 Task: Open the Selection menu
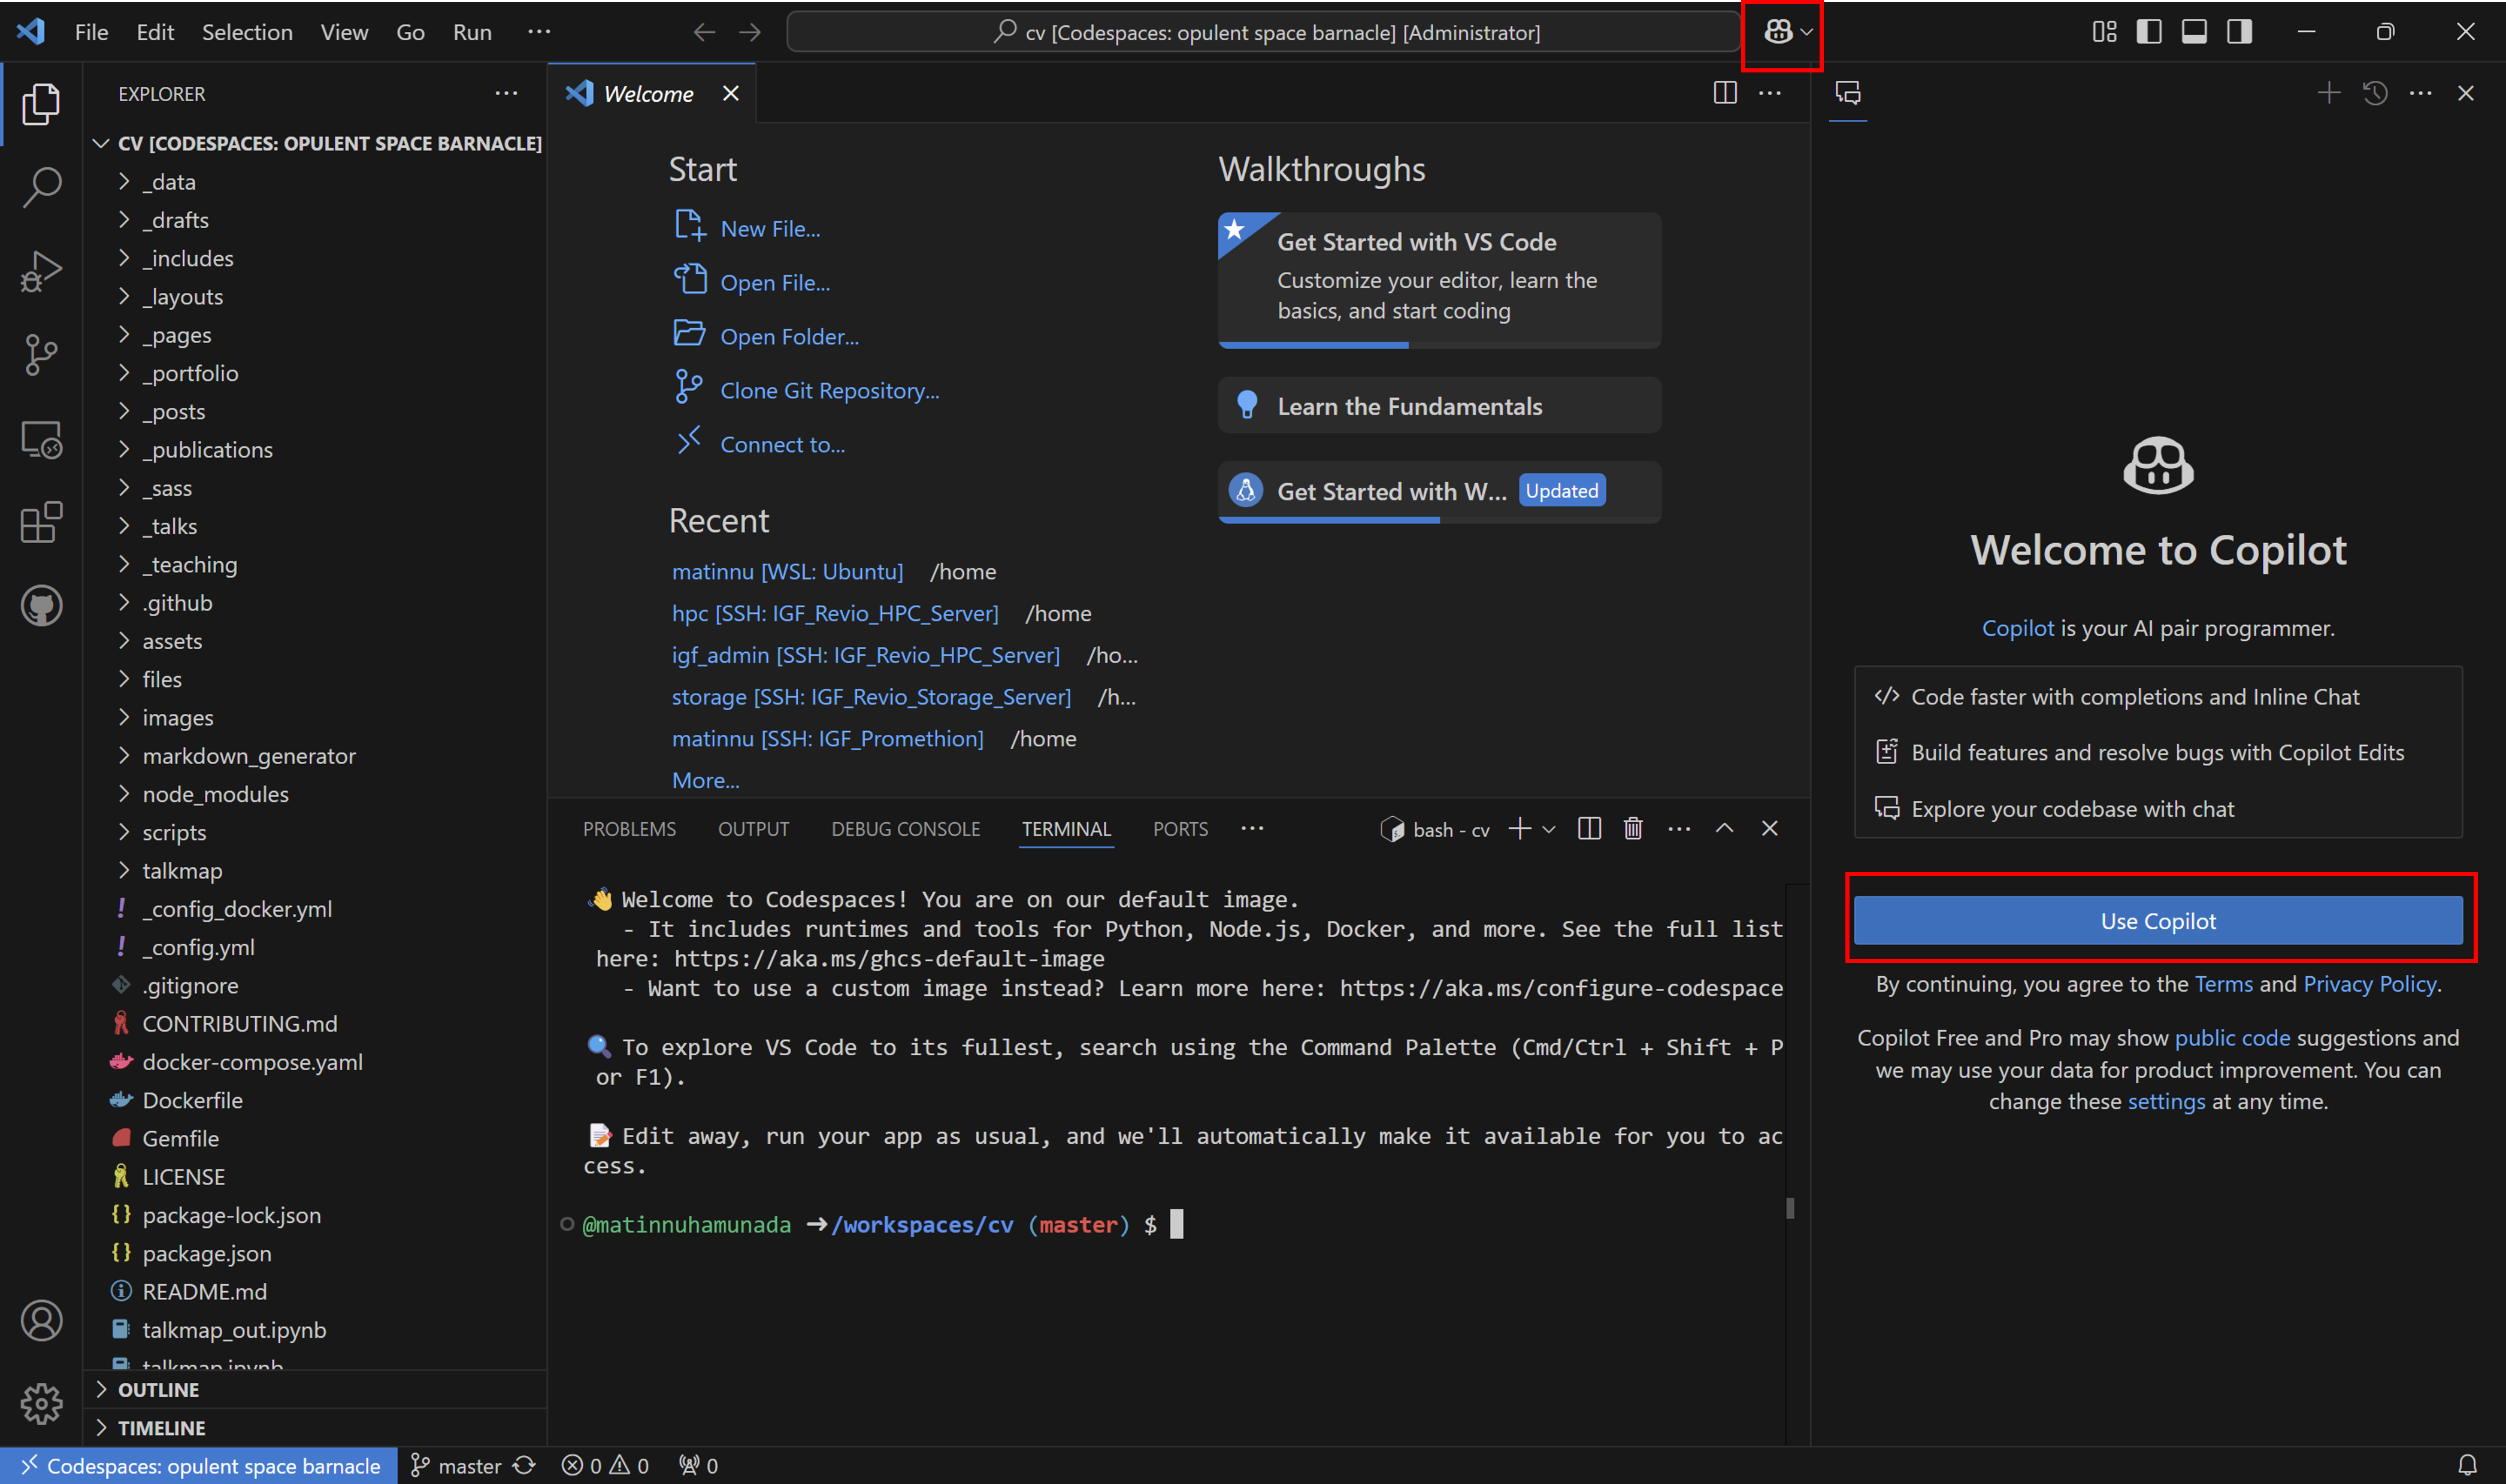(247, 32)
